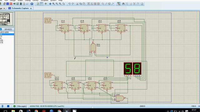Open the Gerber Viewer toolbar icon
Image resolution: width=200 pixels, height=112 pixels.
pyautogui.click(x=17, y=4)
